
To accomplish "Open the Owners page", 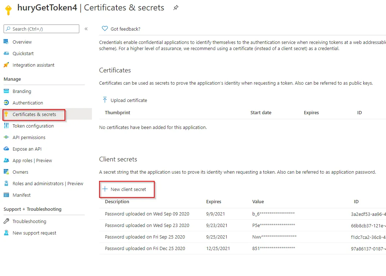I will click(21, 172).
